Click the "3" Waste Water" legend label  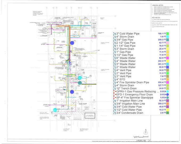126,64
